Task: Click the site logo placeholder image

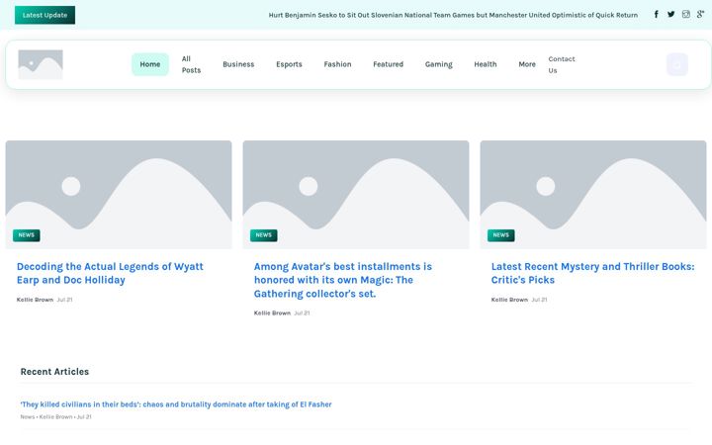Action: coord(41,64)
